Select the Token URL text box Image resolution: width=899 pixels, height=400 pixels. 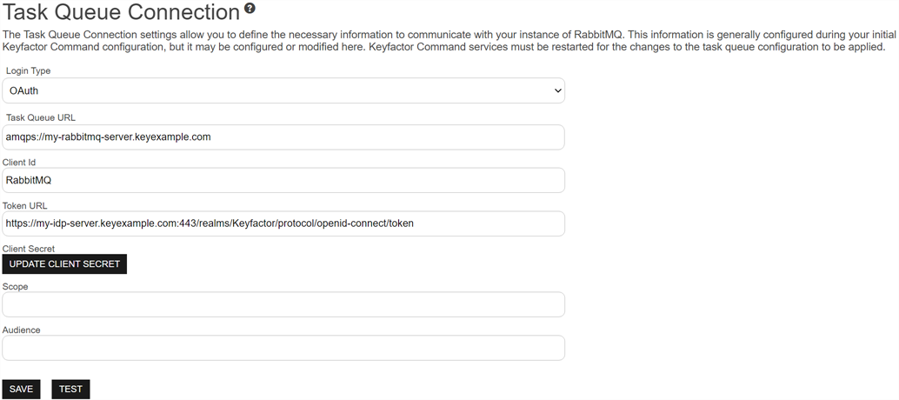point(283,223)
